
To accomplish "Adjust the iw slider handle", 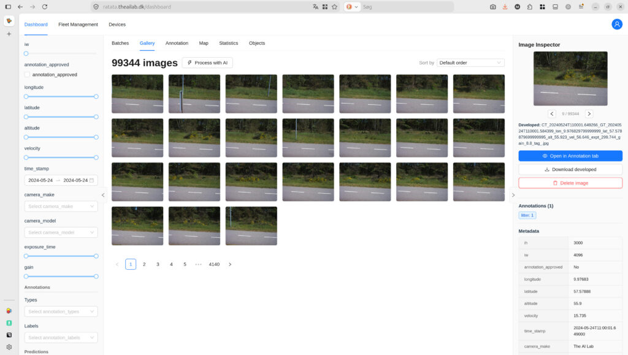I will coord(26,53).
